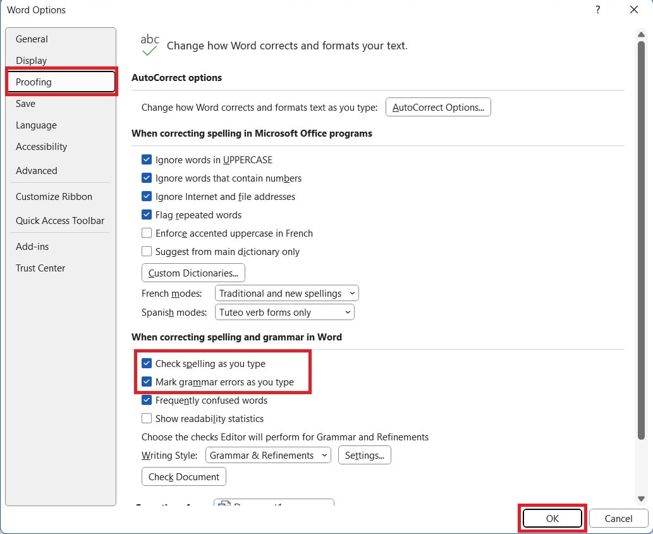Open the Trust Center page
653x534 pixels.
click(x=40, y=268)
